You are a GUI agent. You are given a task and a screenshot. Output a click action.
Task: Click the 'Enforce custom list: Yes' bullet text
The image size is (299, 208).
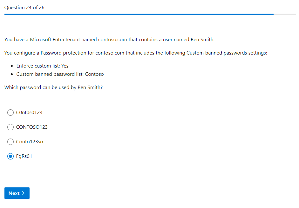pos(42,66)
